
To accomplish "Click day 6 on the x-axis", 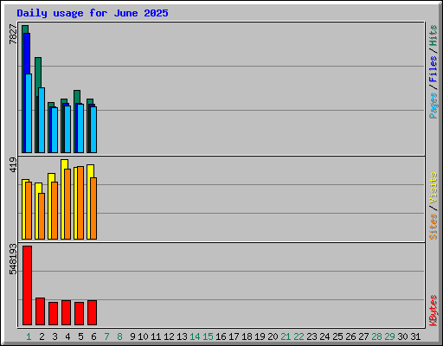I will click(93, 336).
